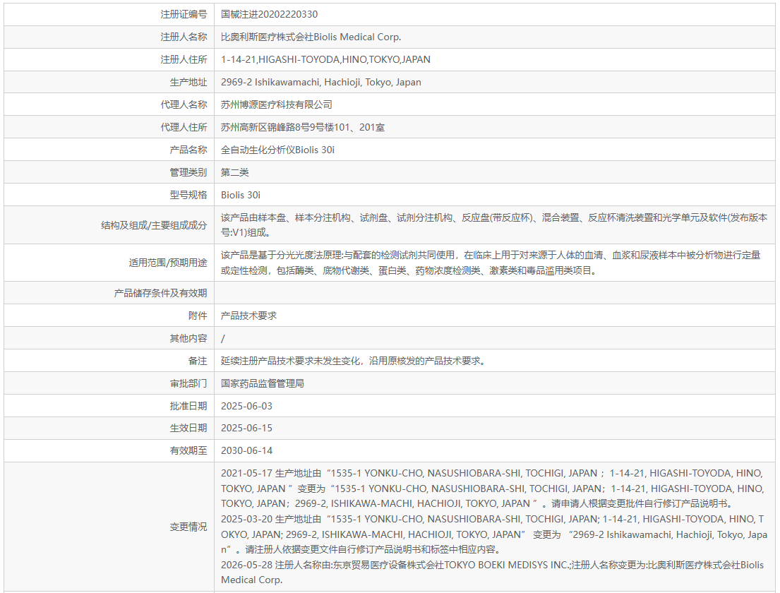Image resolution: width=780 pixels, height=593 pixels.
Task: Click the 产品名称 label
Action: [x=188, y=150]
